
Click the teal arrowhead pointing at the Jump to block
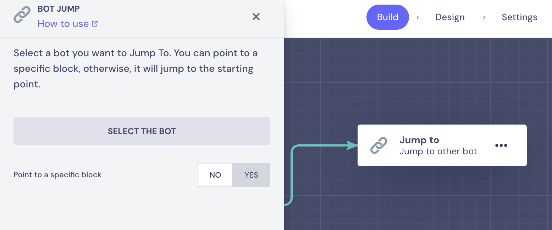tap(352, 145)
